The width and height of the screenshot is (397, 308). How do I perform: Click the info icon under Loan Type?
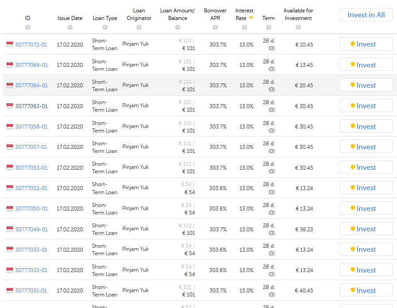coord(105,27)
